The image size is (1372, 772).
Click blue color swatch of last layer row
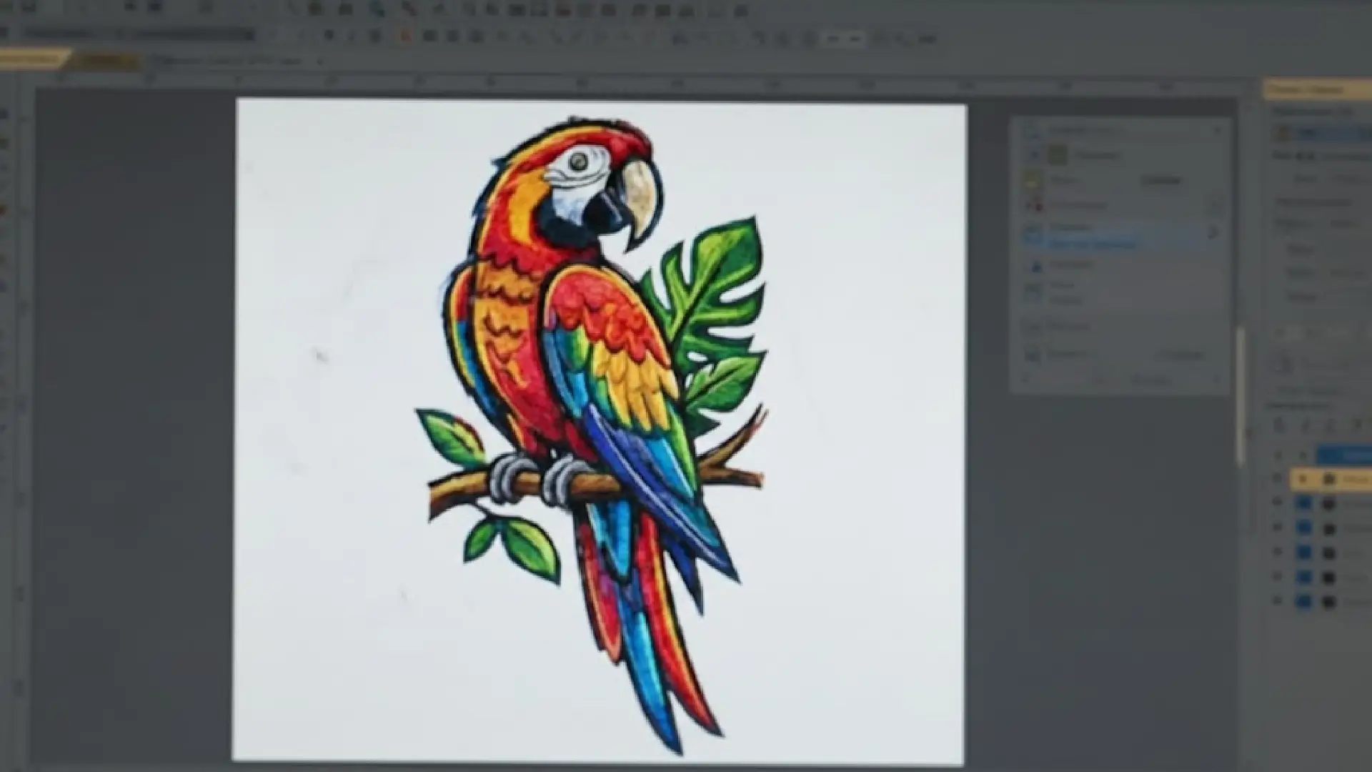click(x=1304, y=602)
